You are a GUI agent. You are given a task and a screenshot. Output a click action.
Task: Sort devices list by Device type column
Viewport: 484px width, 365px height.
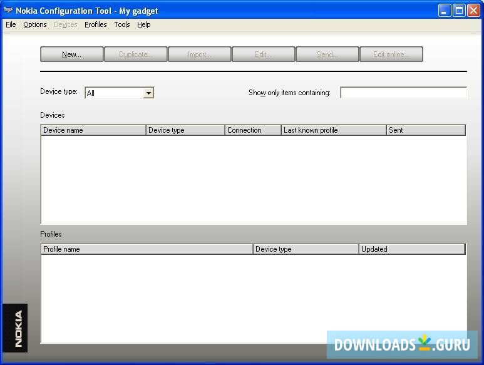[185, 130]
